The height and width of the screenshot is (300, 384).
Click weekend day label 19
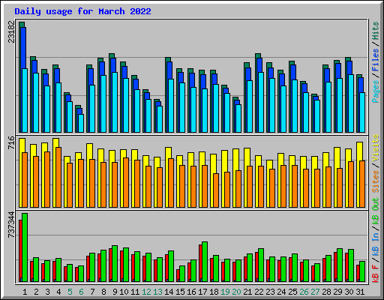pyautogui.click(x=225, y=292)
